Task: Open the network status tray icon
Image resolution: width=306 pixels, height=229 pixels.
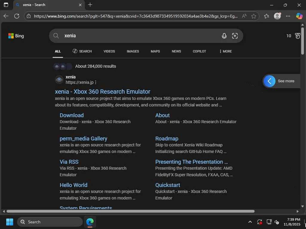Action: (x=269, y=222)
